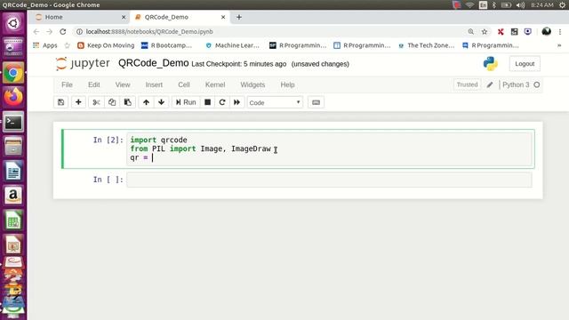Reload the page
This screenshot has width=569, height=320.
click(63, 32)
